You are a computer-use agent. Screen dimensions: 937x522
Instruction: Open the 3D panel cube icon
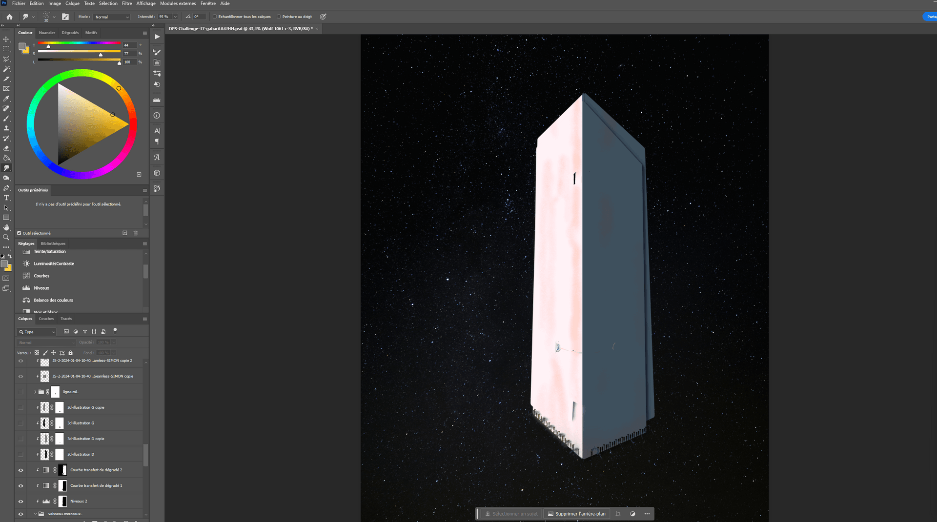157,173
